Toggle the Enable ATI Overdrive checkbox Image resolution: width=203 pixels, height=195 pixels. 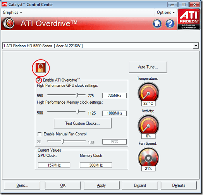point(39,80)
